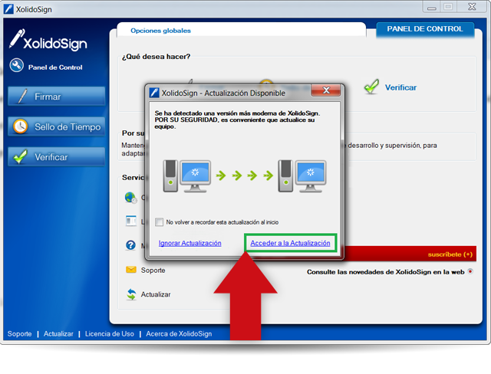491x374 pixels.
Task: Click the window icon in services list
Action: point(131,221)
